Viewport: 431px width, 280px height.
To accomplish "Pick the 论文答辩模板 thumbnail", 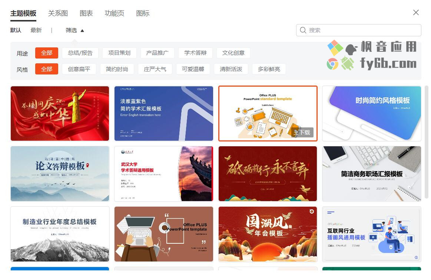I will [60, 174].
